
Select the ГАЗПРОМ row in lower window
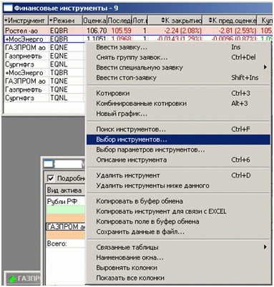pyautogui.click(x=65, y=226)
